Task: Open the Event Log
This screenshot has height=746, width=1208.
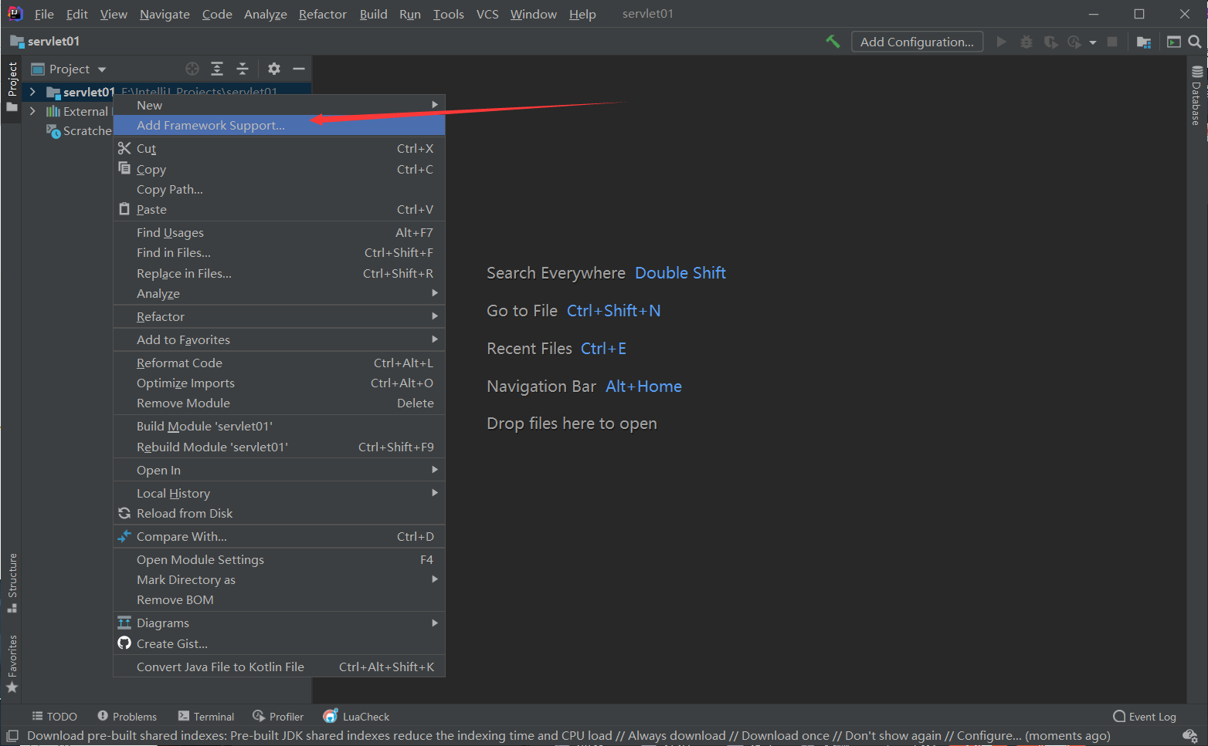Action: click(x=1144, y=717)
